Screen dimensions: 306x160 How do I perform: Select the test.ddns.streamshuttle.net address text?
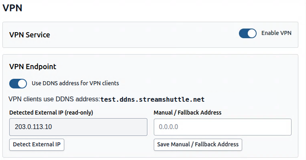click(153, 99)
